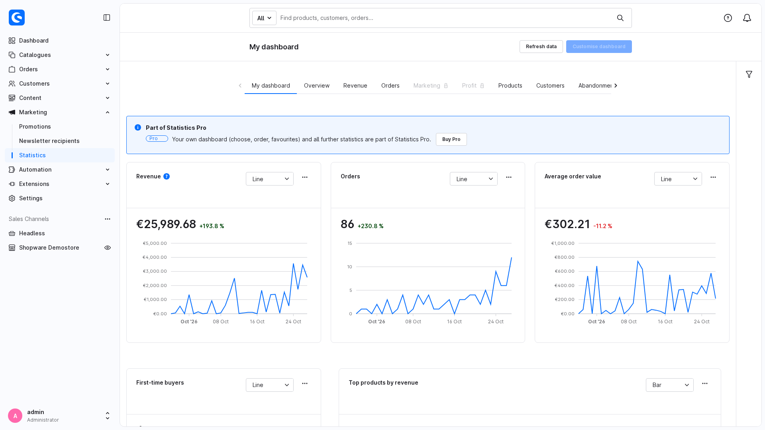Switch to the Revenue tab
Viewport: 765px width, 430px height.
point(355,86)
